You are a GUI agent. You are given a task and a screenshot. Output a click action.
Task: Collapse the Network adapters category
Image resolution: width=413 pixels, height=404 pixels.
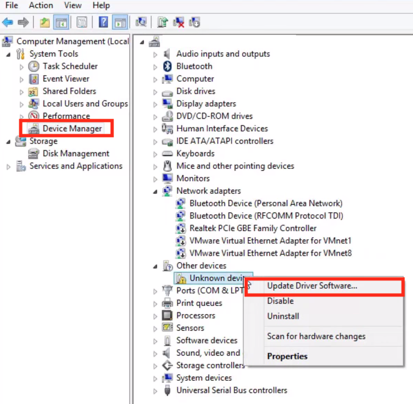coord(155,192)
